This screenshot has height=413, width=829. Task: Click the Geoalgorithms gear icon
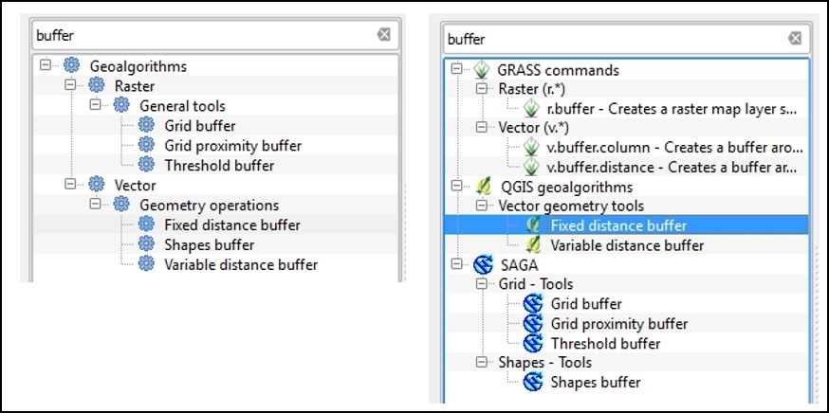click(x=71, y=65)
